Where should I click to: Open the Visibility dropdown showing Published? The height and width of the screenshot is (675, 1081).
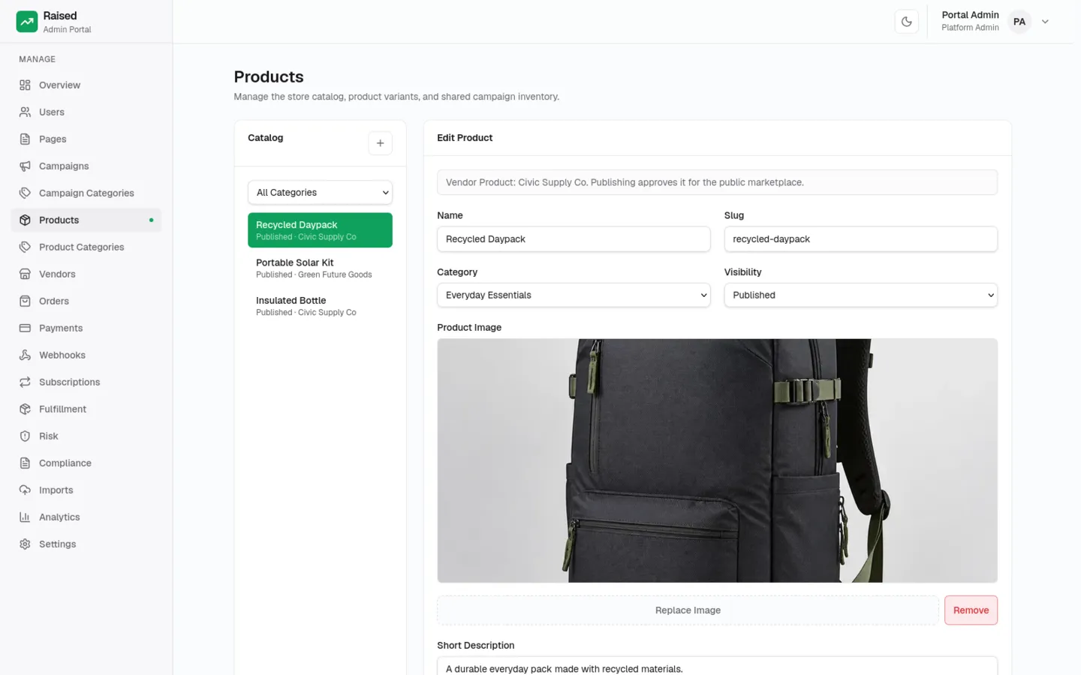pyautogui.click(x=860, y=295)
